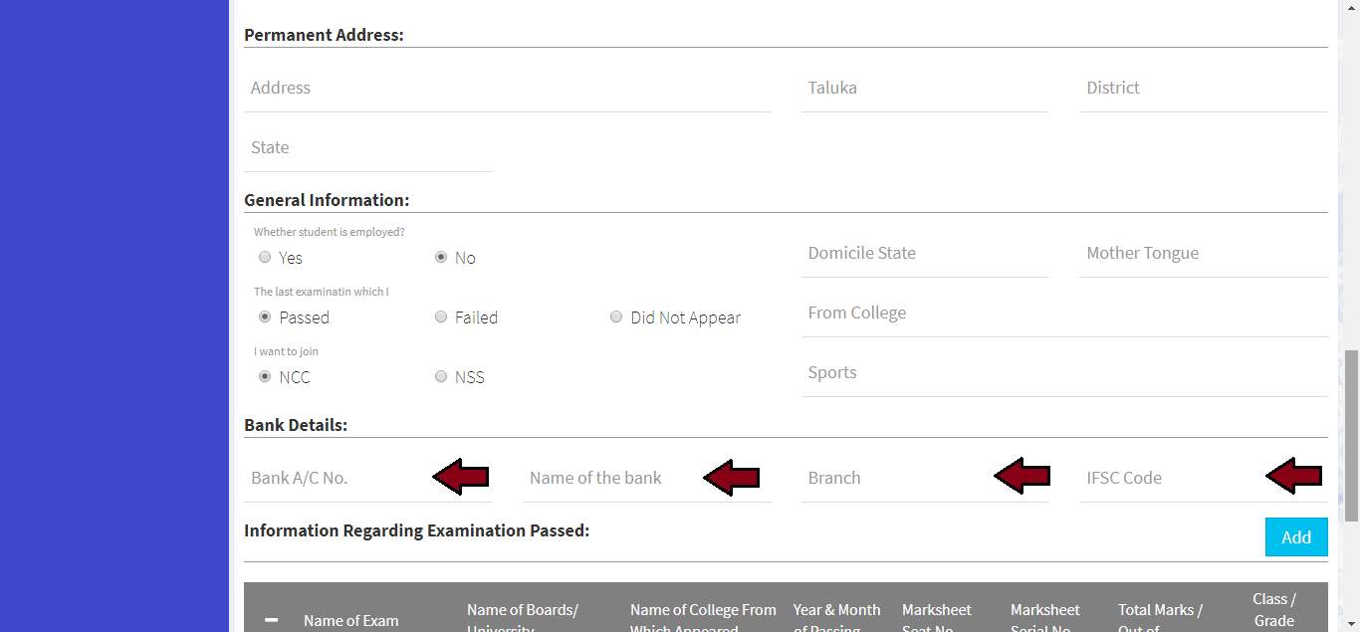Click the From College field
Screen dimensions: 1360x632
(1063, 314)
